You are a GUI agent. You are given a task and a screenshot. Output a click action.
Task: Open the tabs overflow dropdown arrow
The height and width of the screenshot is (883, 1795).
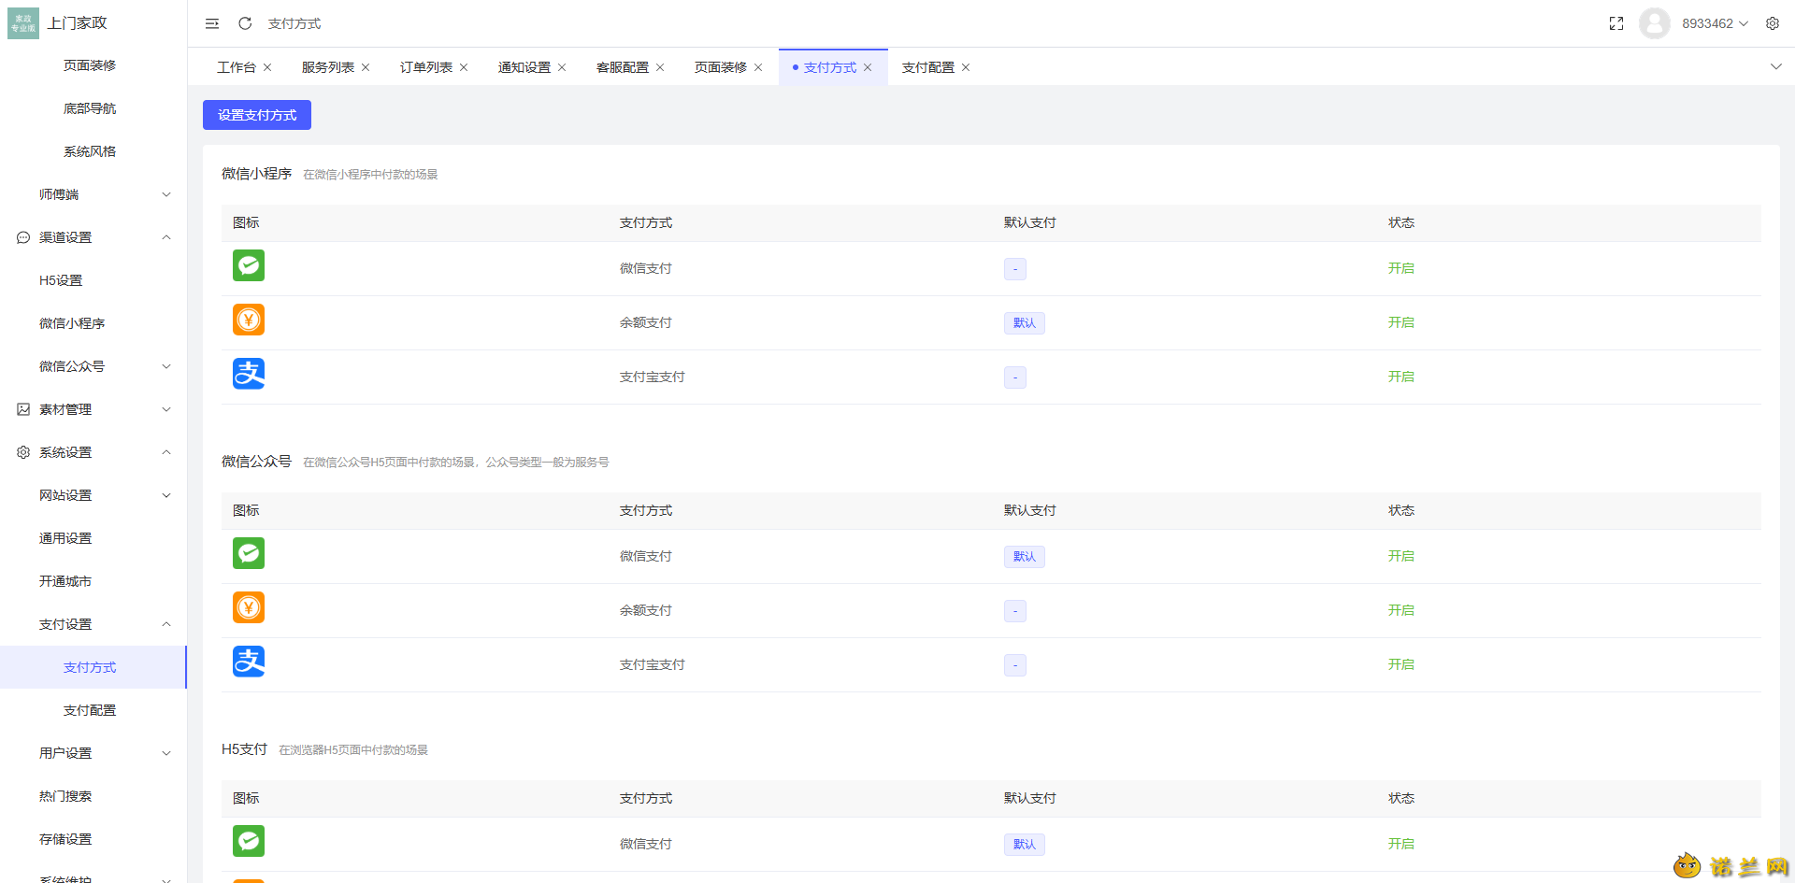point(1776,67)
